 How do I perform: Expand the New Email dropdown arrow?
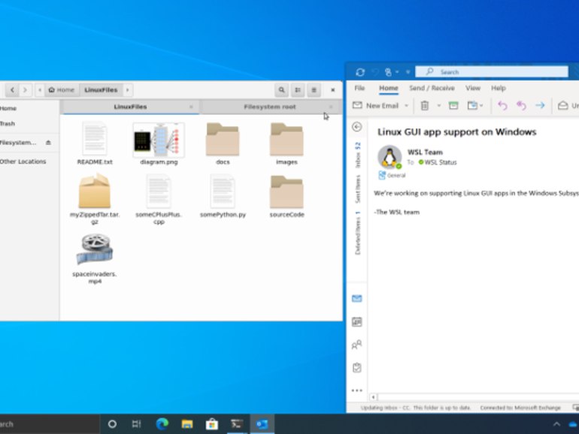tap(406, 106)
